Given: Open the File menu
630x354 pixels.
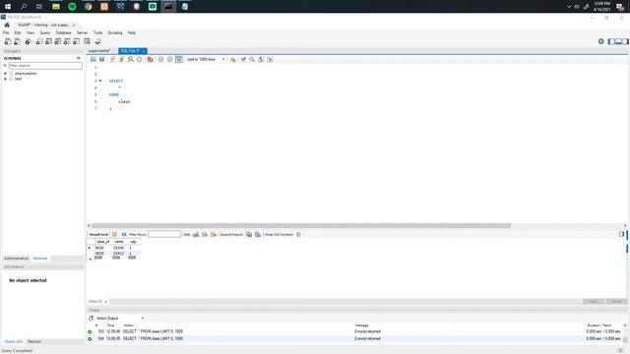Looking at the screenshot, I should coord(6,32).
